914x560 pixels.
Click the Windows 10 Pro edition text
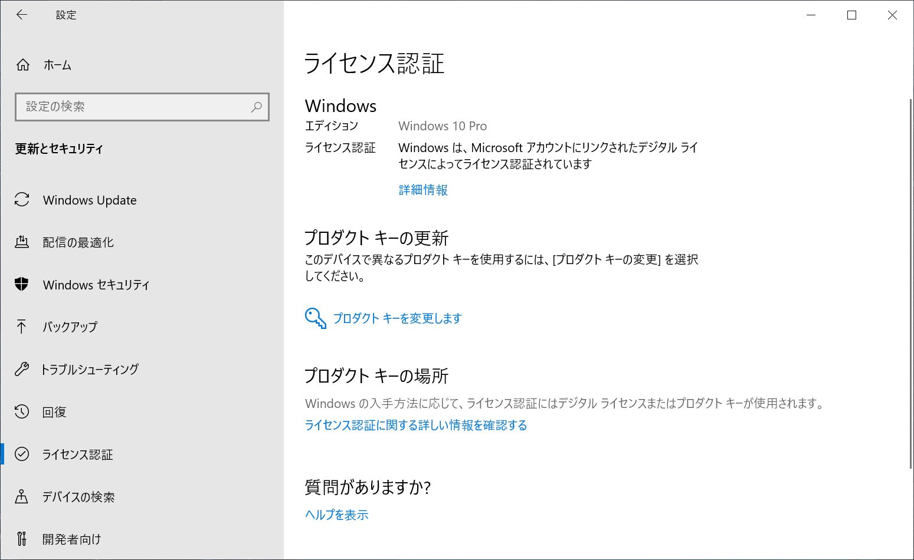tap(443, 126)
